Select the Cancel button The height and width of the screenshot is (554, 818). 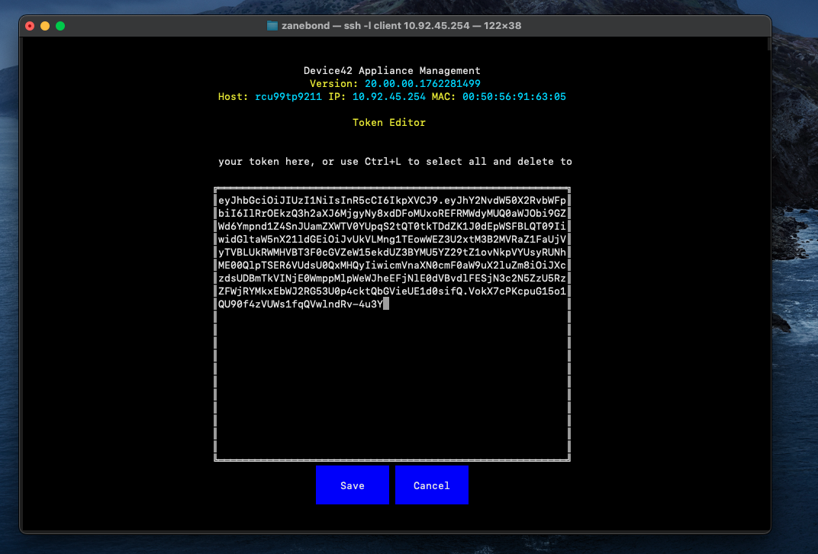click(x=431, y=485)
